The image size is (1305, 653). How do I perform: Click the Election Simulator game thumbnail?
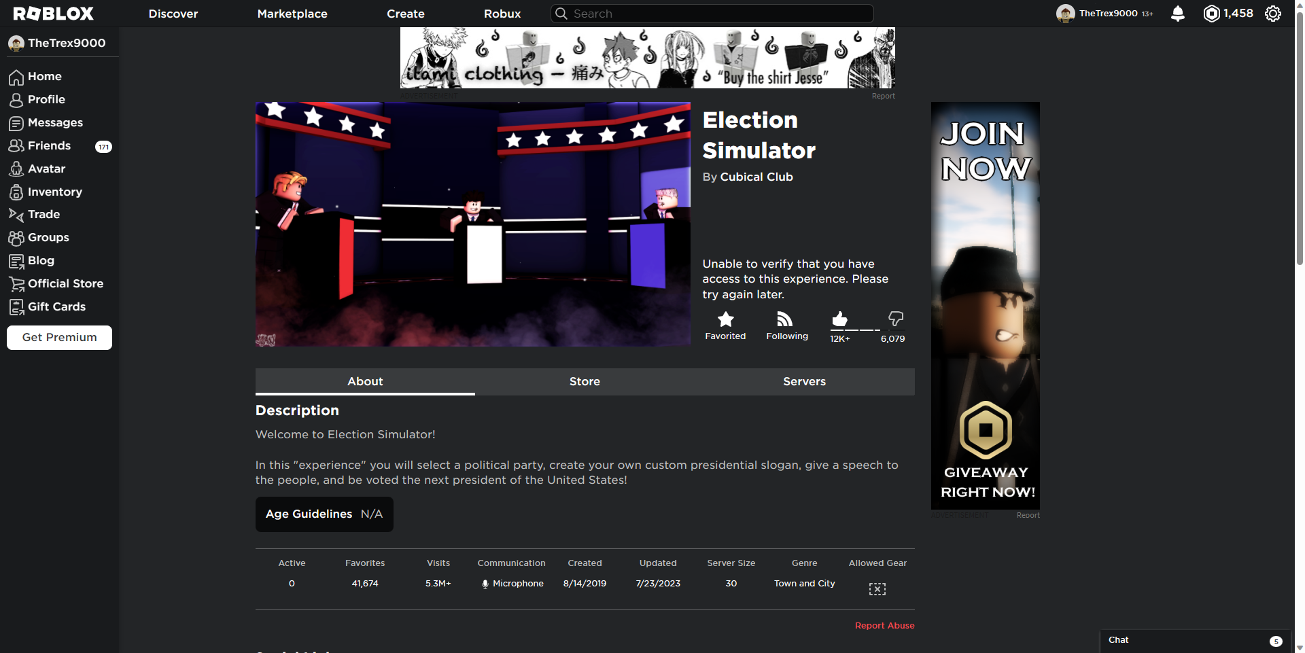point(472,224)
